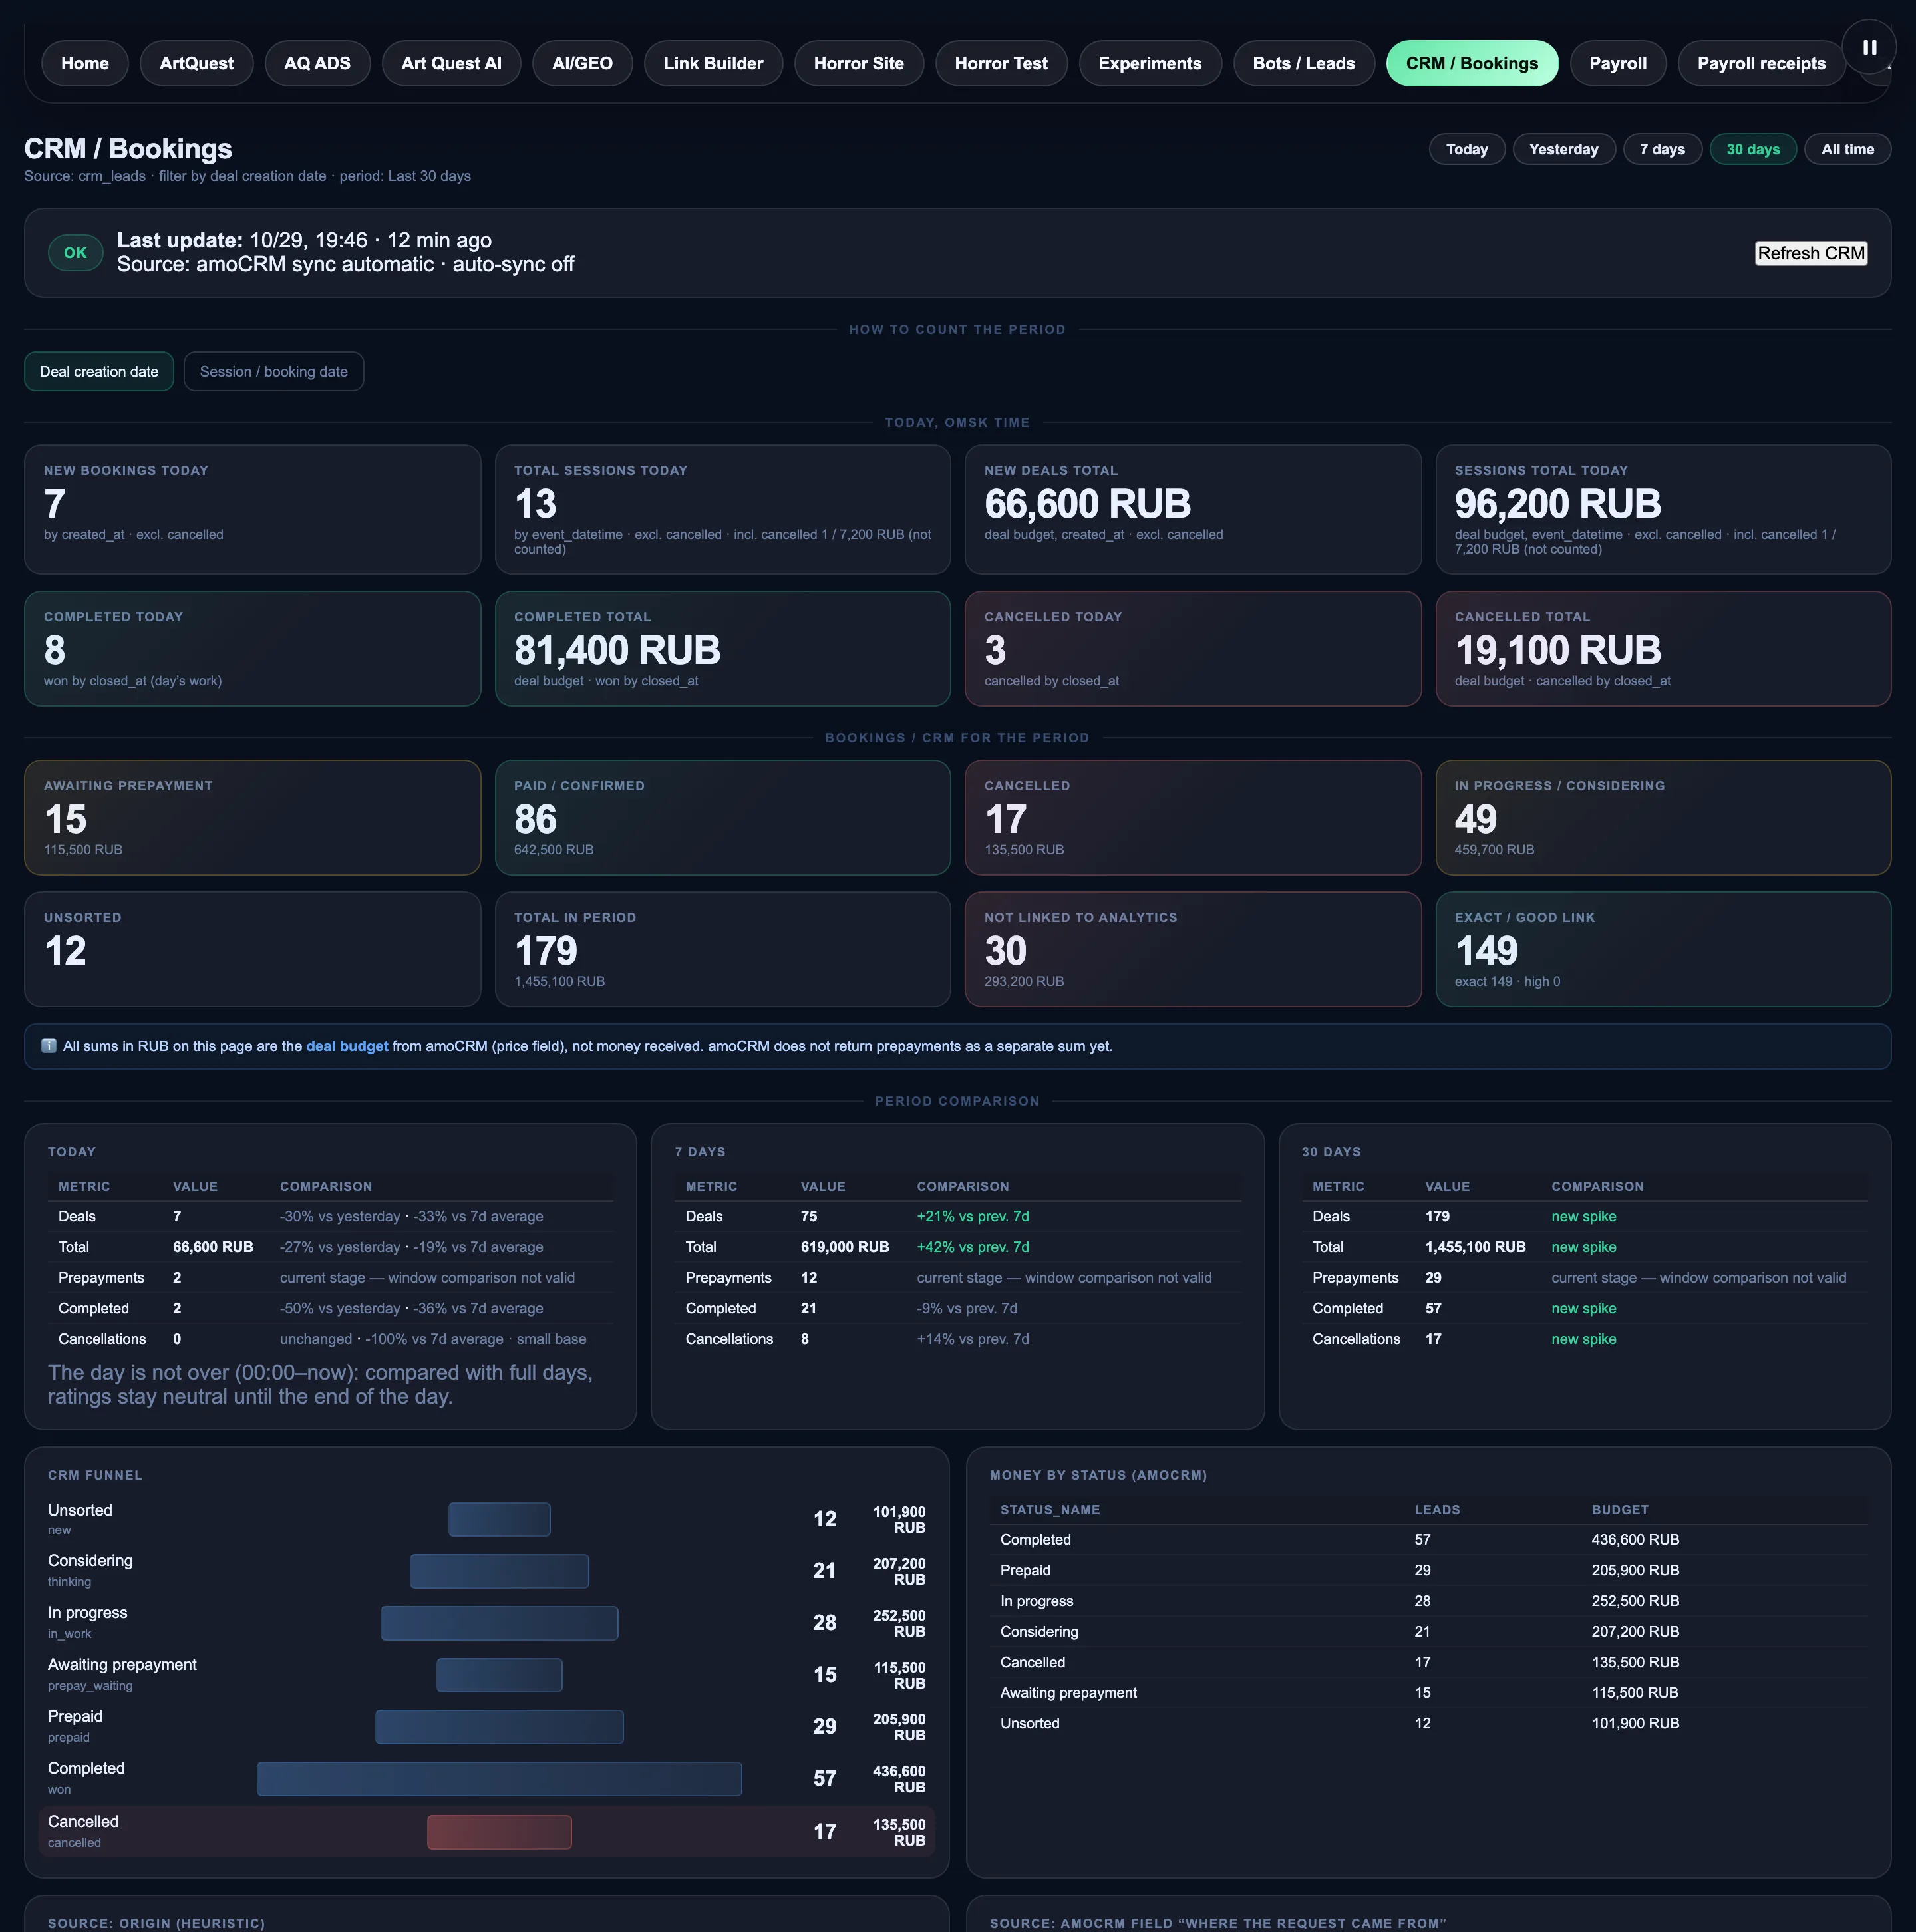The width and height of the screenshot is (1916, 1932).
Task: Set the period to Yesterday
Action: click(x=1564, y=149)
